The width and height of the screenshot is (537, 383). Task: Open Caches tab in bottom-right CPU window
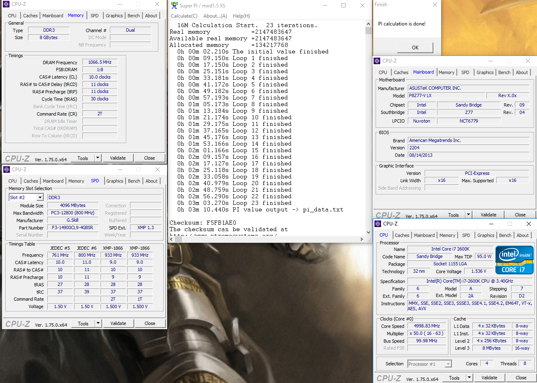(x=402, y=235)
